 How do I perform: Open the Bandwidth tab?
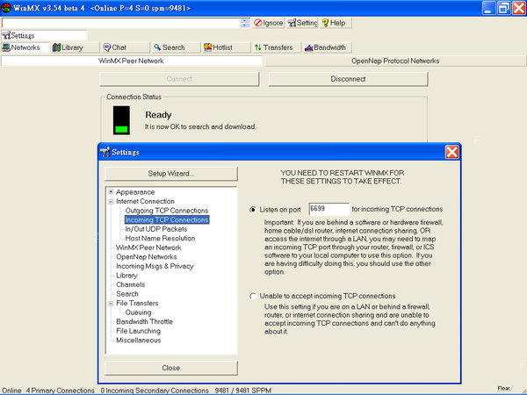point(328,47)
